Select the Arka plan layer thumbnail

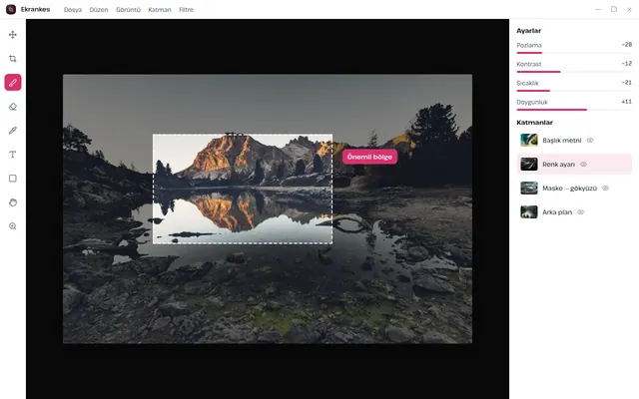(529, 212)
